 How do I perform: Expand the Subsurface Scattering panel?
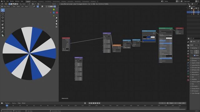pyautogui.click(x=195, y=65)
